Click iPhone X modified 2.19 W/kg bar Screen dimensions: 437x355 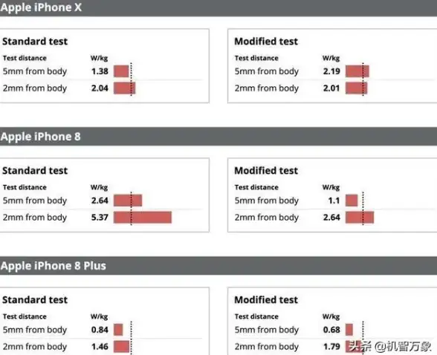click(357, 71)
